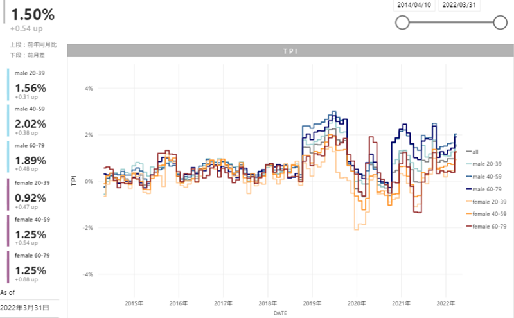The image size is (514, 318).
Task: Highlight 'female 40-59' in the chart legend
Action: coord(488,213)
